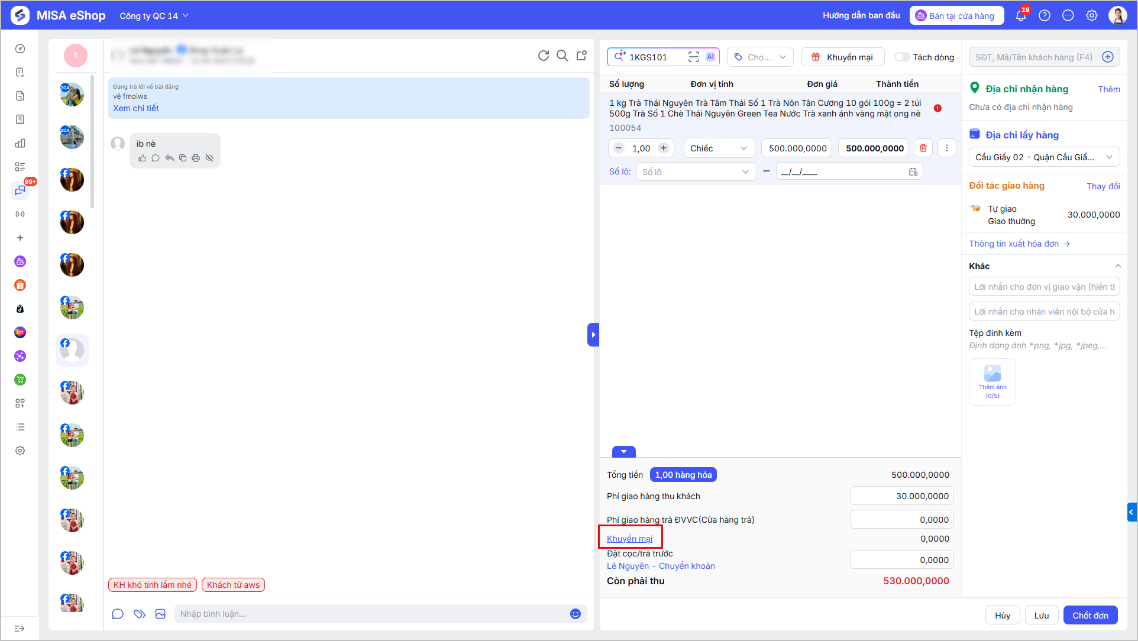The image size is (1138, 641).
Task: Click the Khuyến mại link in totals
Action: click(629, 538)
